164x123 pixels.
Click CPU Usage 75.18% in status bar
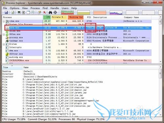(x=14, y=119)
